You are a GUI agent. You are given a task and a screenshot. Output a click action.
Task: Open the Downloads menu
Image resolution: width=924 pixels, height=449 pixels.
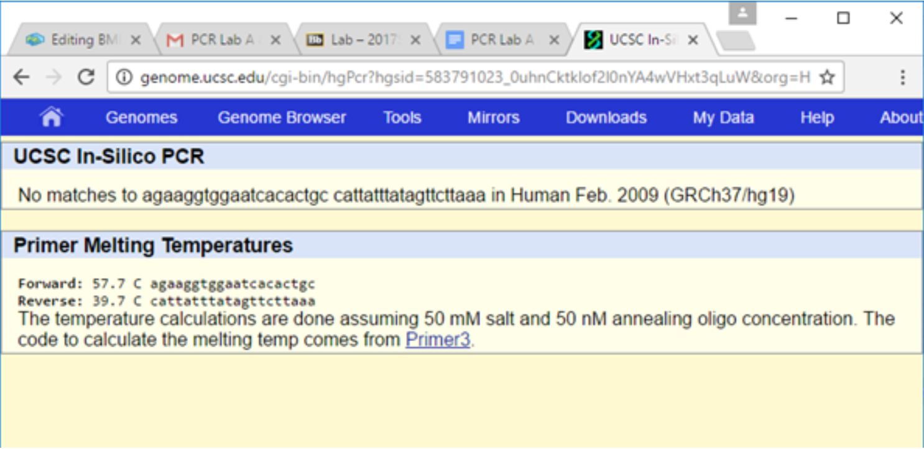coord(606,118)
